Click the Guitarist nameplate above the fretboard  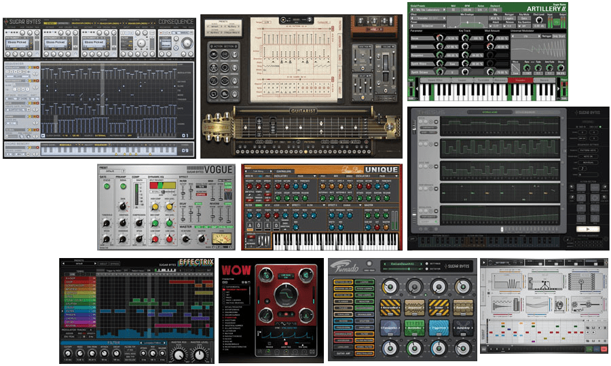[x=303, y=111]
